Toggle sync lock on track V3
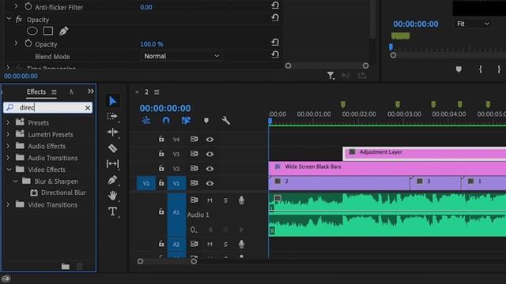This screenshot has height=284, width=506. [194, 154]
